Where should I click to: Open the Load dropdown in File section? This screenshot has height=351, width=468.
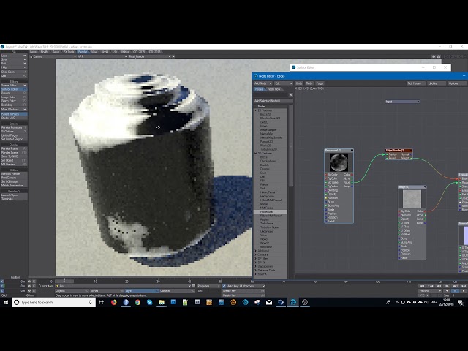[14, 56]
